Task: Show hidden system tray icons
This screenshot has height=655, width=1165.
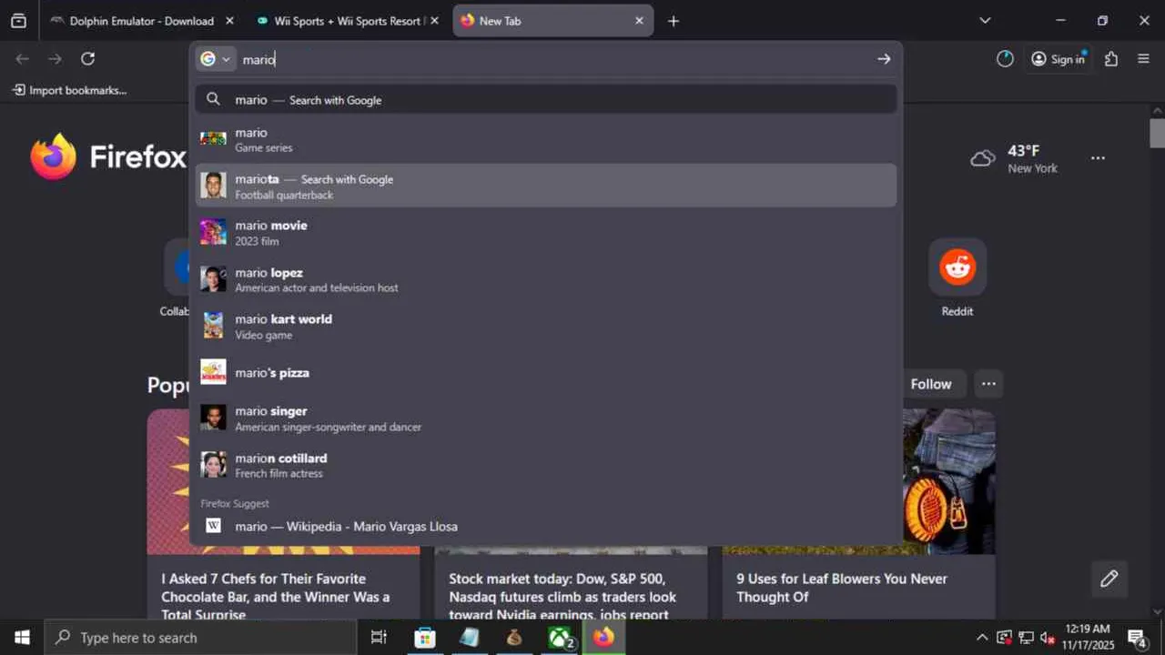Action: [x=982, y=638]
